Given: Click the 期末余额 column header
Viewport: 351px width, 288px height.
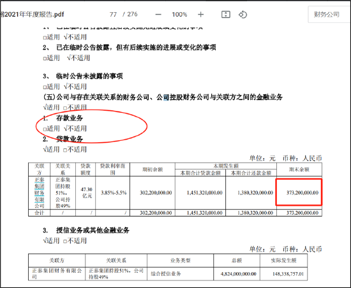Looking at the screenshot, I should click(299, 169).
